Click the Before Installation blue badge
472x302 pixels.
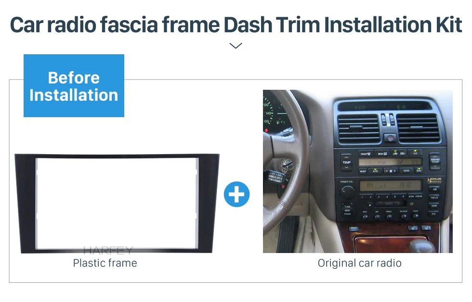(74, 85)
